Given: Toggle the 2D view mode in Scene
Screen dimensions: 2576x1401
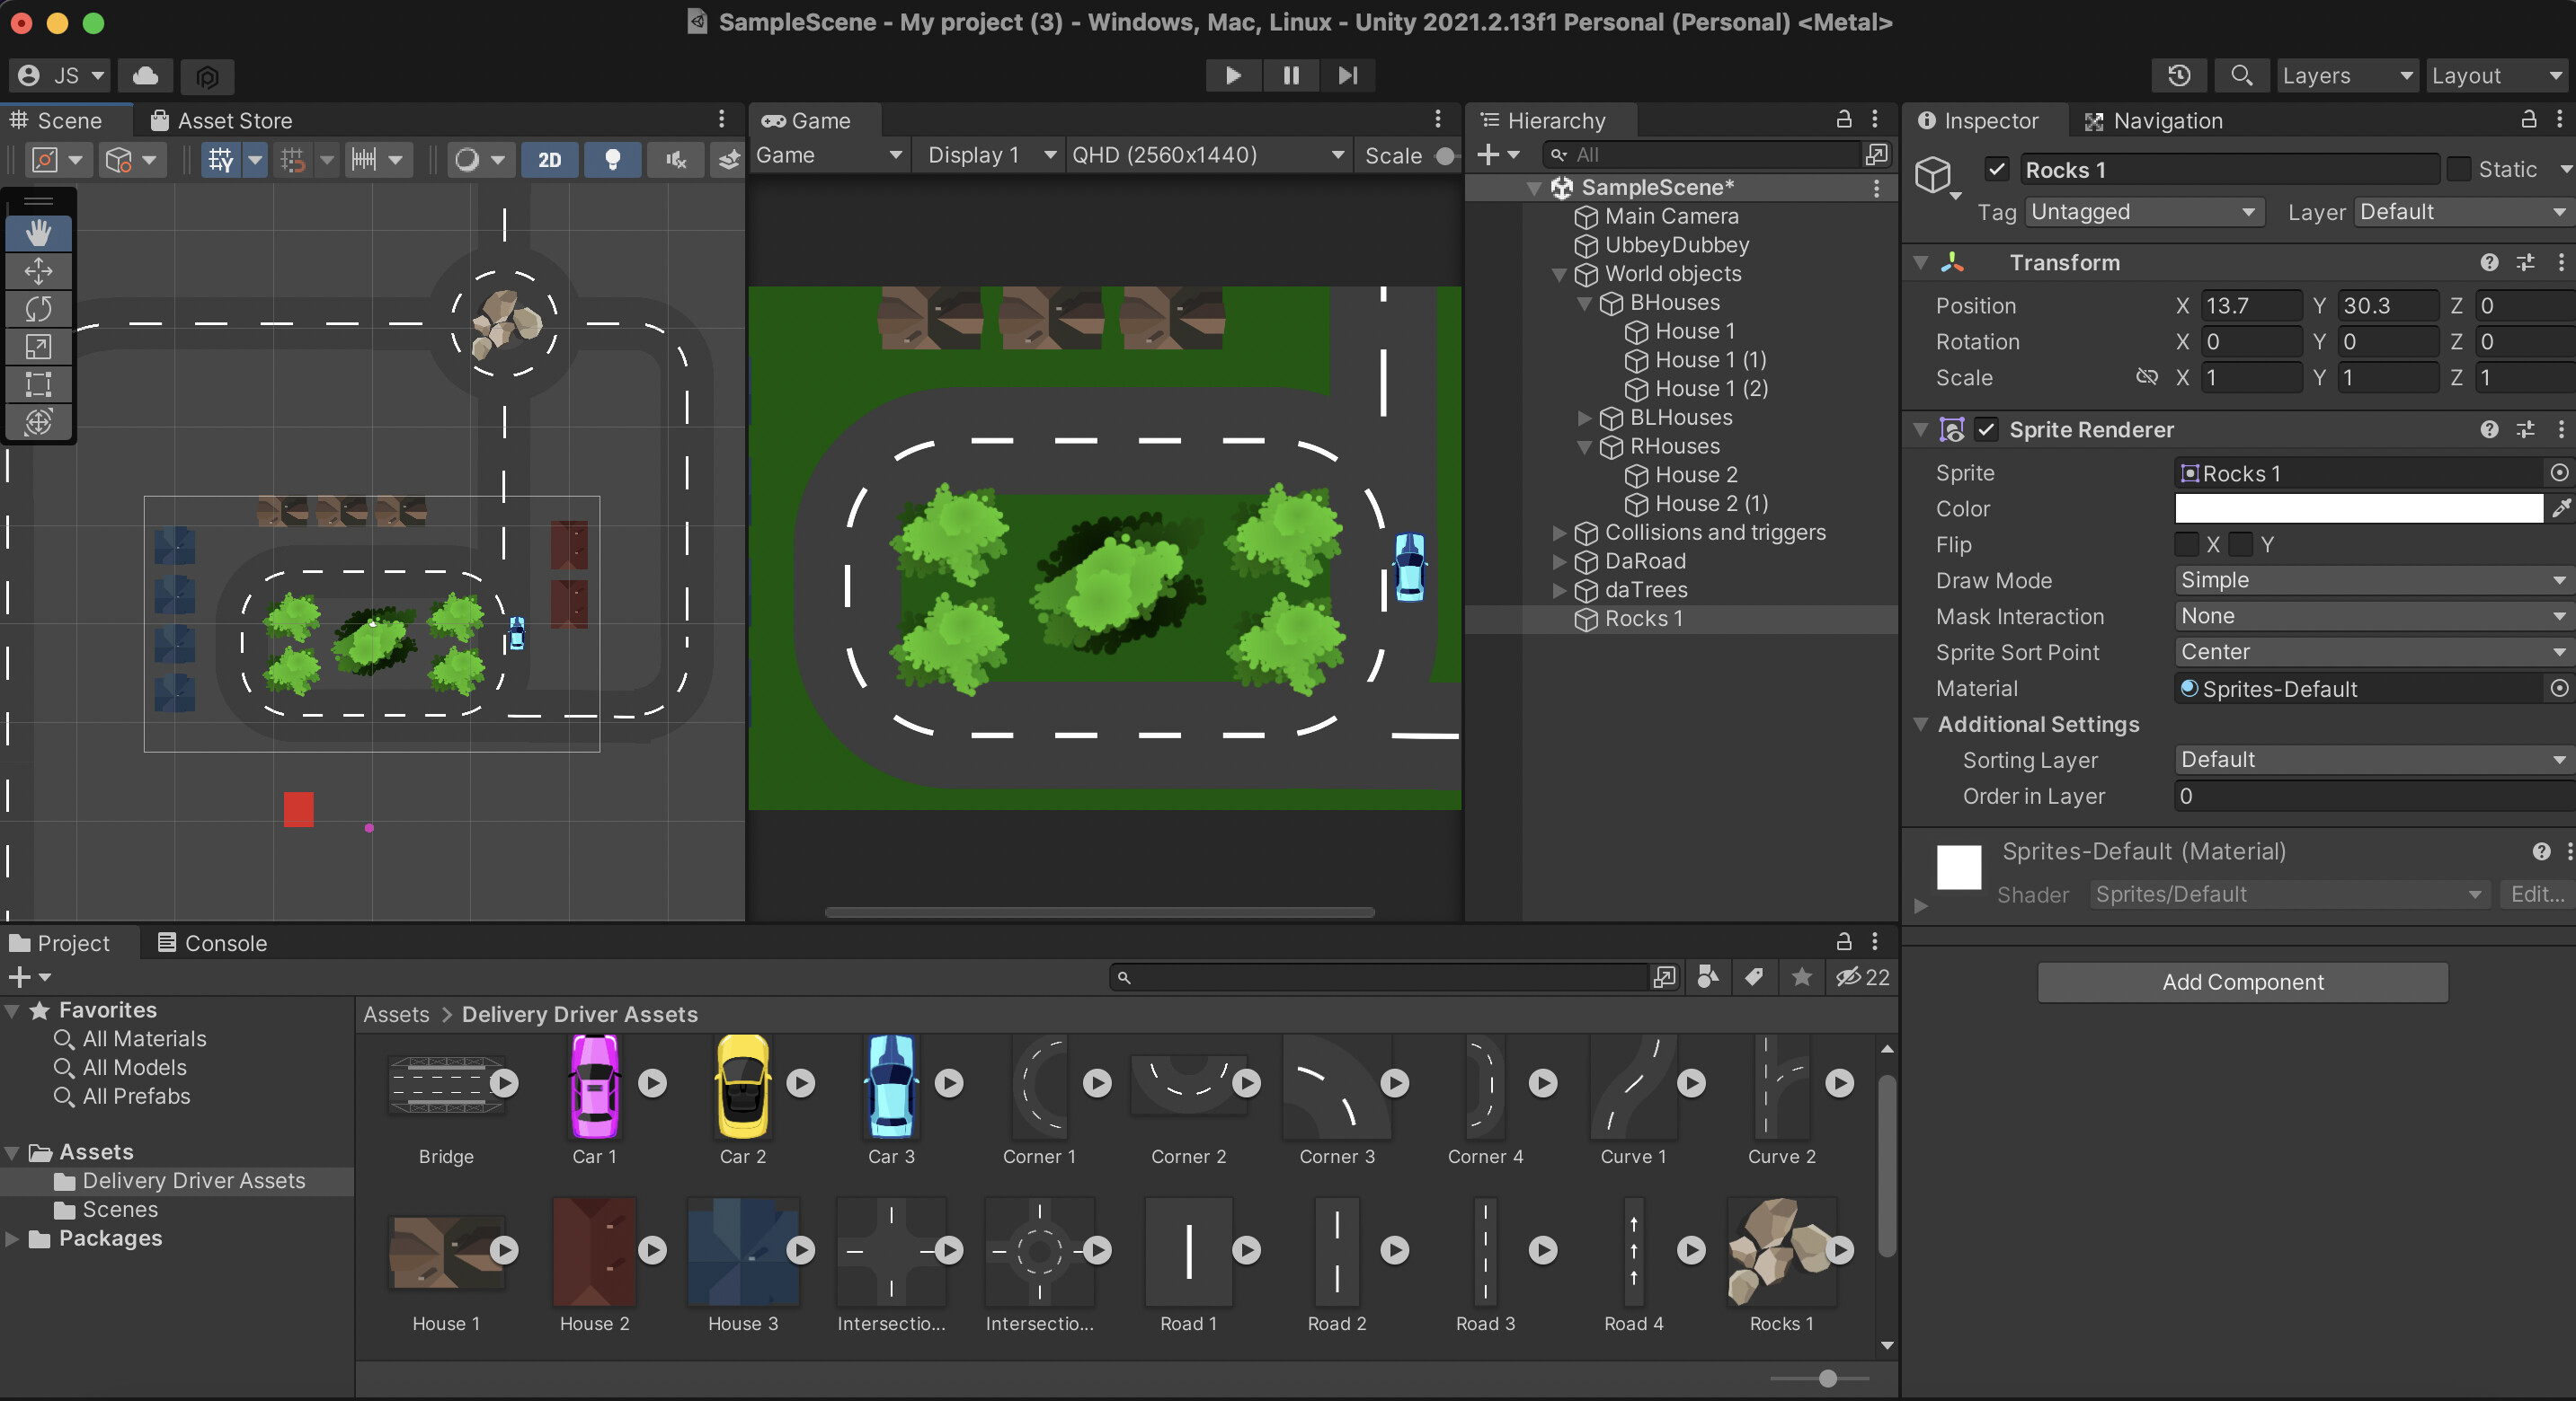Looking at the screenshot, I should pyautogui.click(x=549, y=160).
